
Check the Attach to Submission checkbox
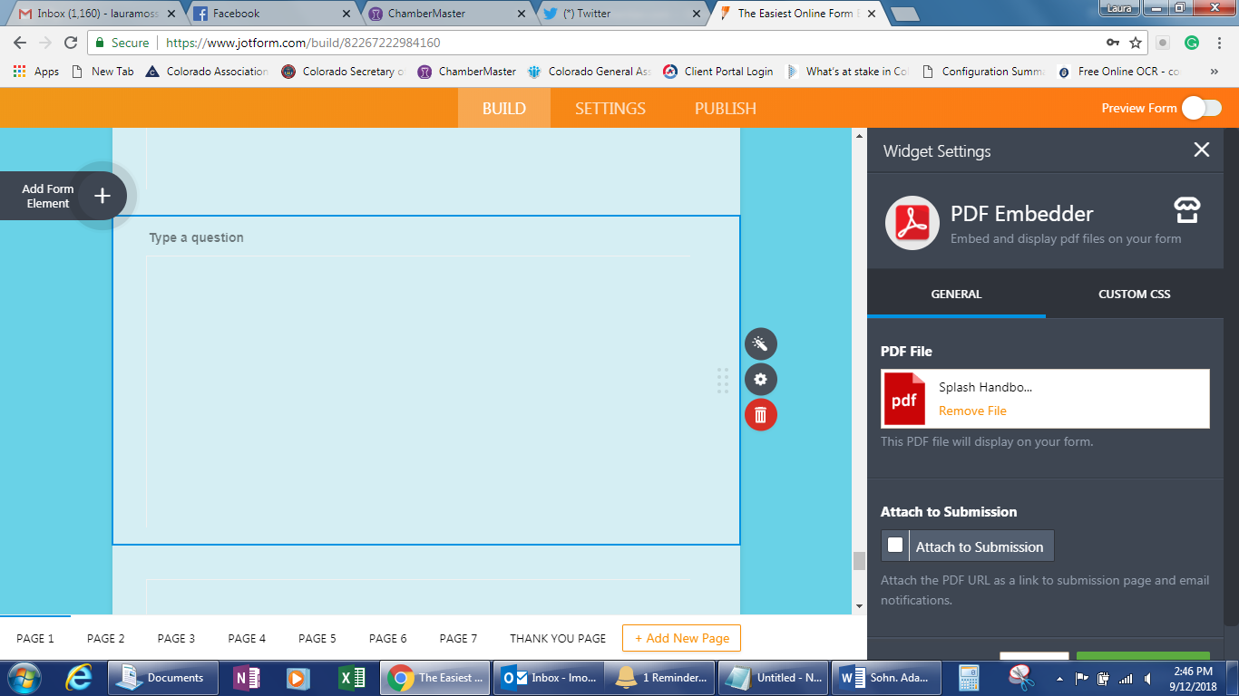[895, 546]
